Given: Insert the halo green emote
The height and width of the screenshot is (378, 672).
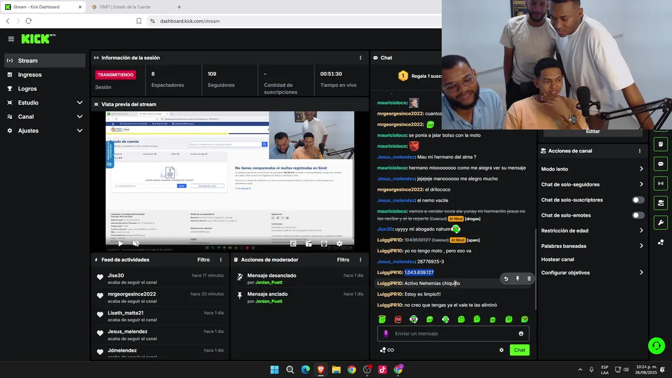Looking at the screenshot, I should [382, 319].
